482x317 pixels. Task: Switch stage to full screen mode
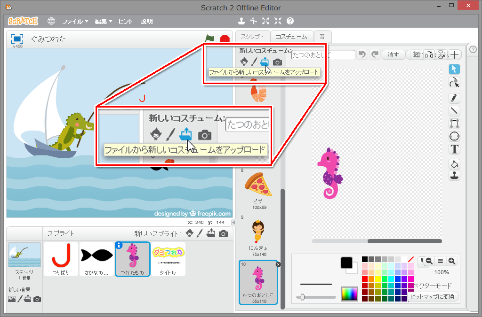(17, 39)
